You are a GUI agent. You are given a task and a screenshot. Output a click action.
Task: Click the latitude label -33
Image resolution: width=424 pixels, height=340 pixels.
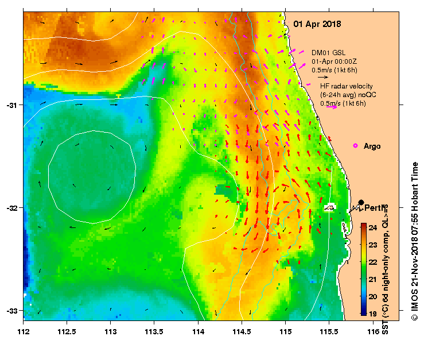click(11, 311)
